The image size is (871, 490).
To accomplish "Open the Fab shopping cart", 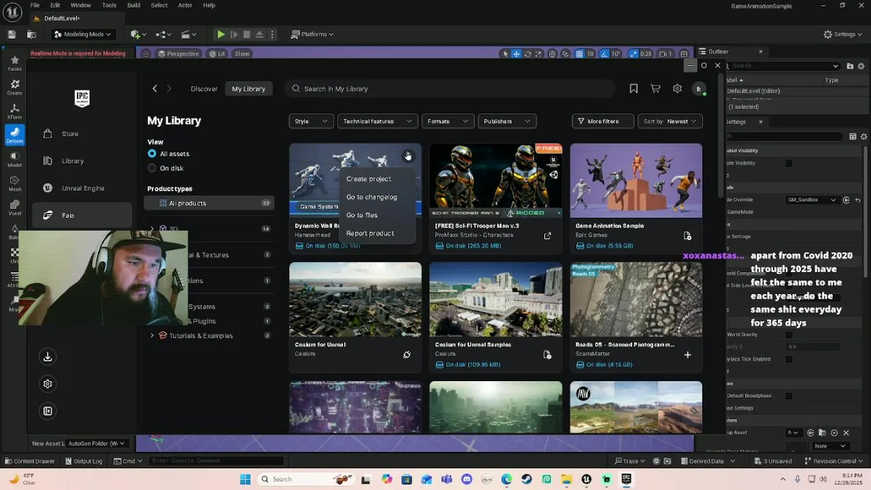I will 655,88.
